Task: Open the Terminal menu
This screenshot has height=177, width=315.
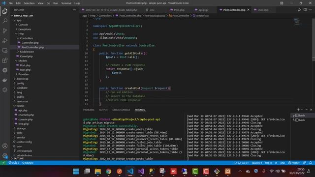Action: [x=66, y=3]
